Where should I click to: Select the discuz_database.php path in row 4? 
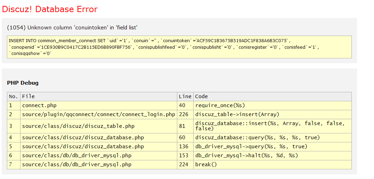click(x=83, y=138)
